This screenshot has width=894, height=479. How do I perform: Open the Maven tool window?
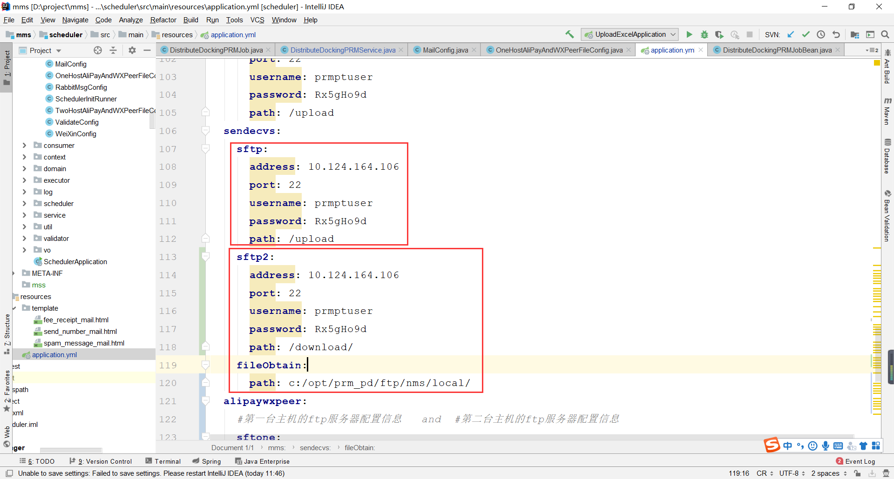(x=887, y=111)
